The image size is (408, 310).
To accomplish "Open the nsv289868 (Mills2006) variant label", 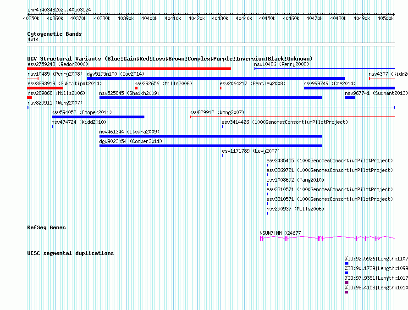I will [56, 93].
